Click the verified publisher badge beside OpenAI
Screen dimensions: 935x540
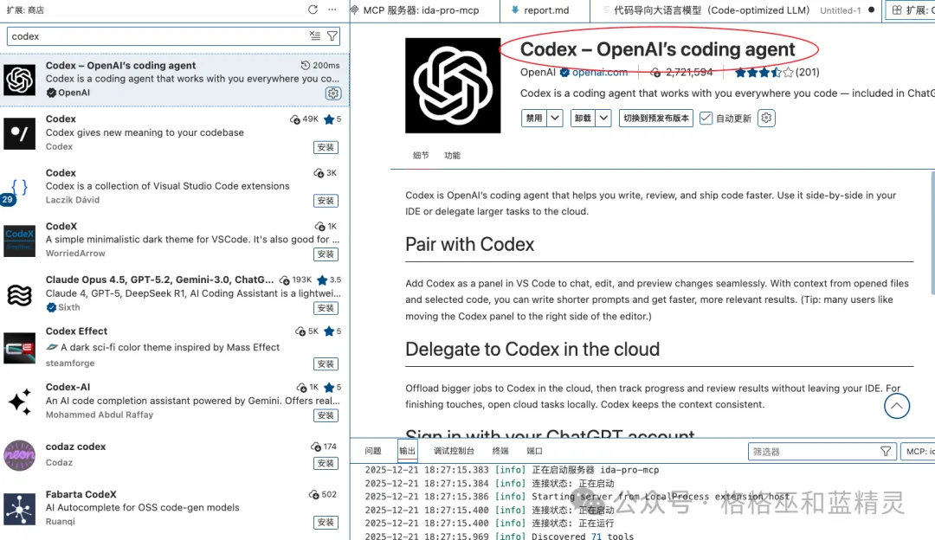click(x=564, y=73)
